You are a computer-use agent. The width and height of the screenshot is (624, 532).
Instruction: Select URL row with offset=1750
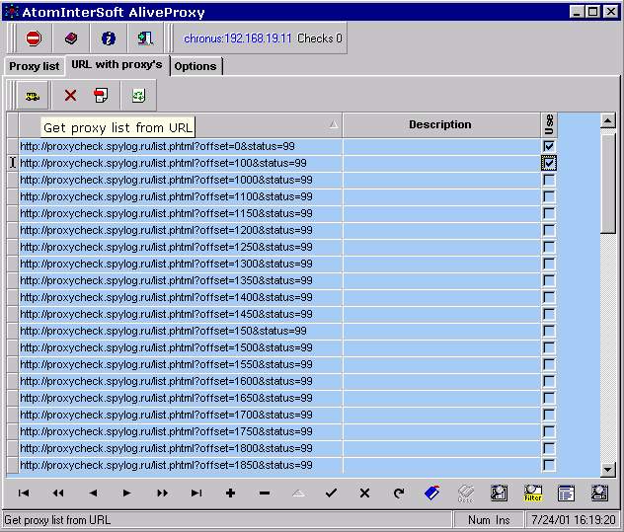pos(181,431)
